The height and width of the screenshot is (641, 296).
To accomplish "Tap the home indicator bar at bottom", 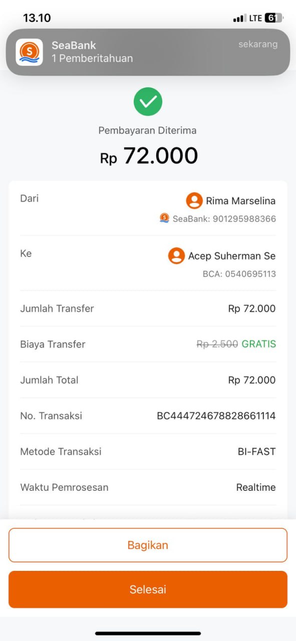I will click(148, 633).
